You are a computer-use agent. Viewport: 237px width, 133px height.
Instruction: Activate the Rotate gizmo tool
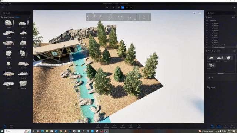(127, 7)
